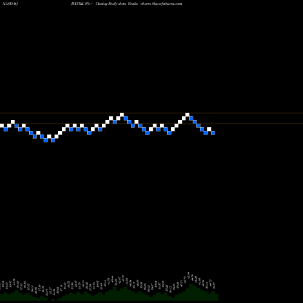
Task: Click the rightmost blue Renko brick
Action: point(213,133)
